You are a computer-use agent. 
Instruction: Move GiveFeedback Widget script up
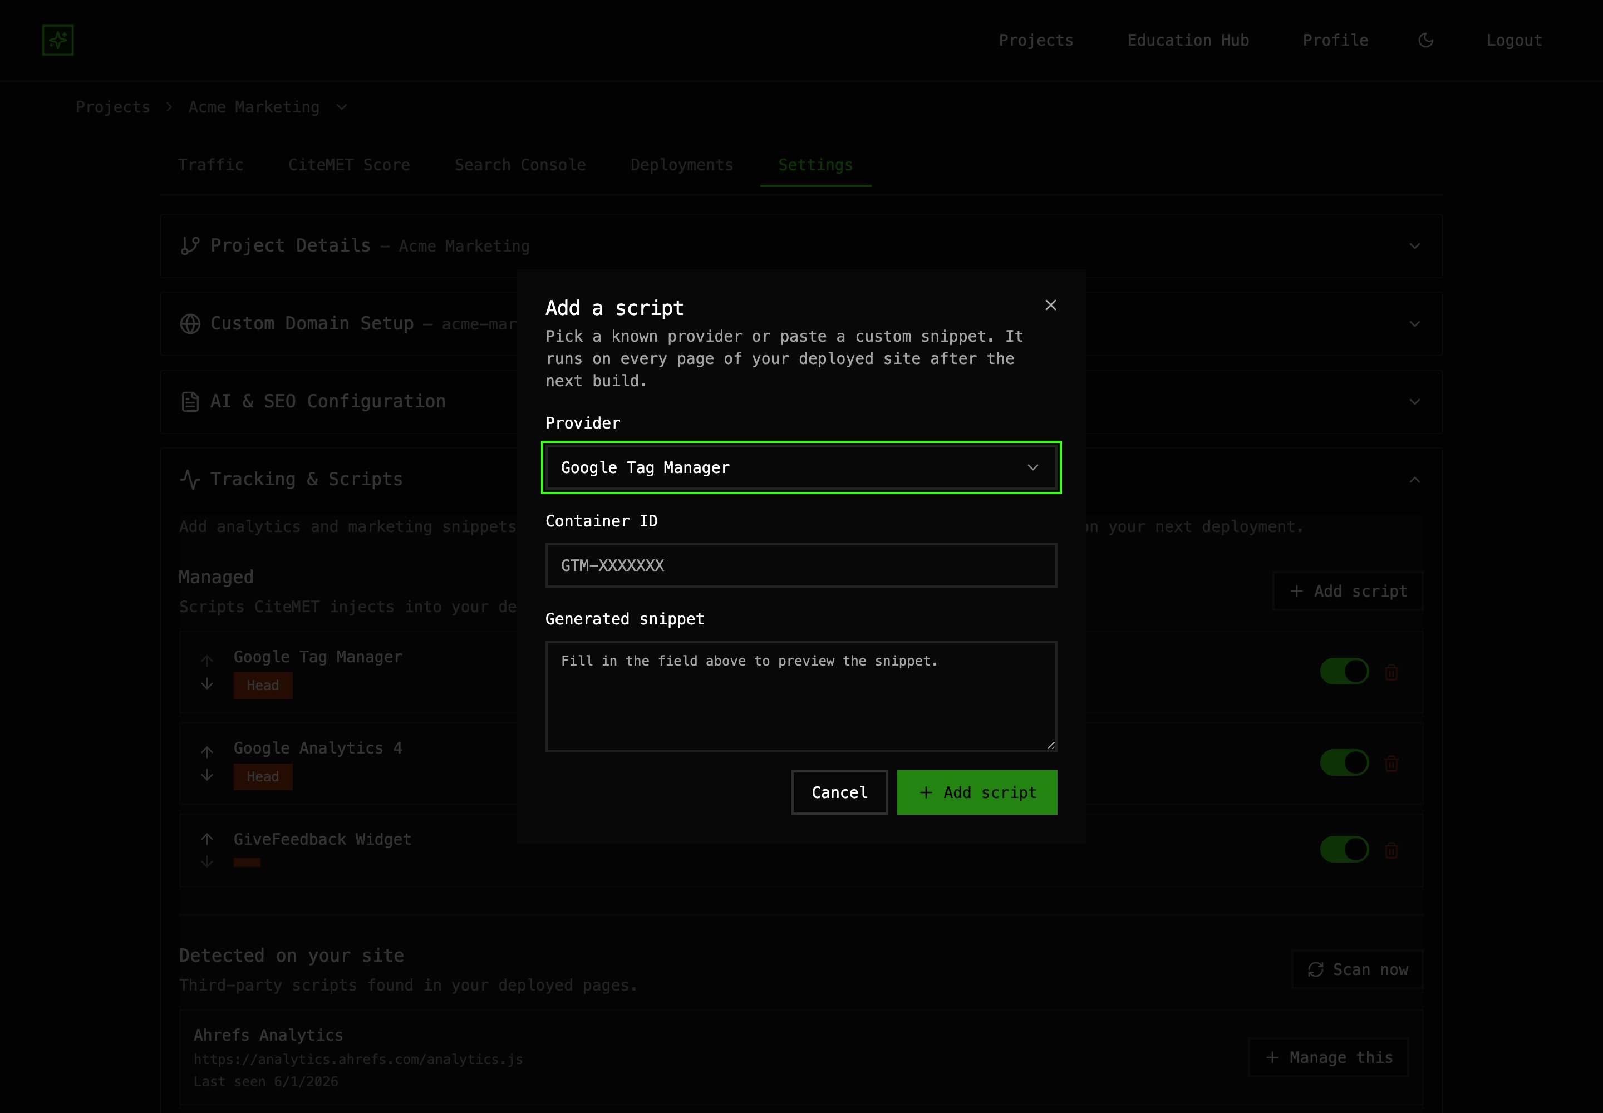coord(207,838)
